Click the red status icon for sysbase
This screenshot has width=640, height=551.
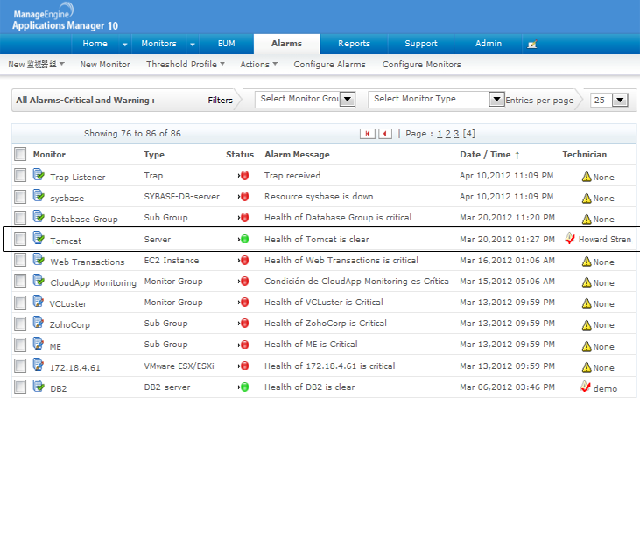[x=243, y=196]
